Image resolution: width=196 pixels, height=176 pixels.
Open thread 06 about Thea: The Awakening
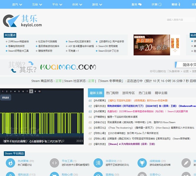pos(151,128)
